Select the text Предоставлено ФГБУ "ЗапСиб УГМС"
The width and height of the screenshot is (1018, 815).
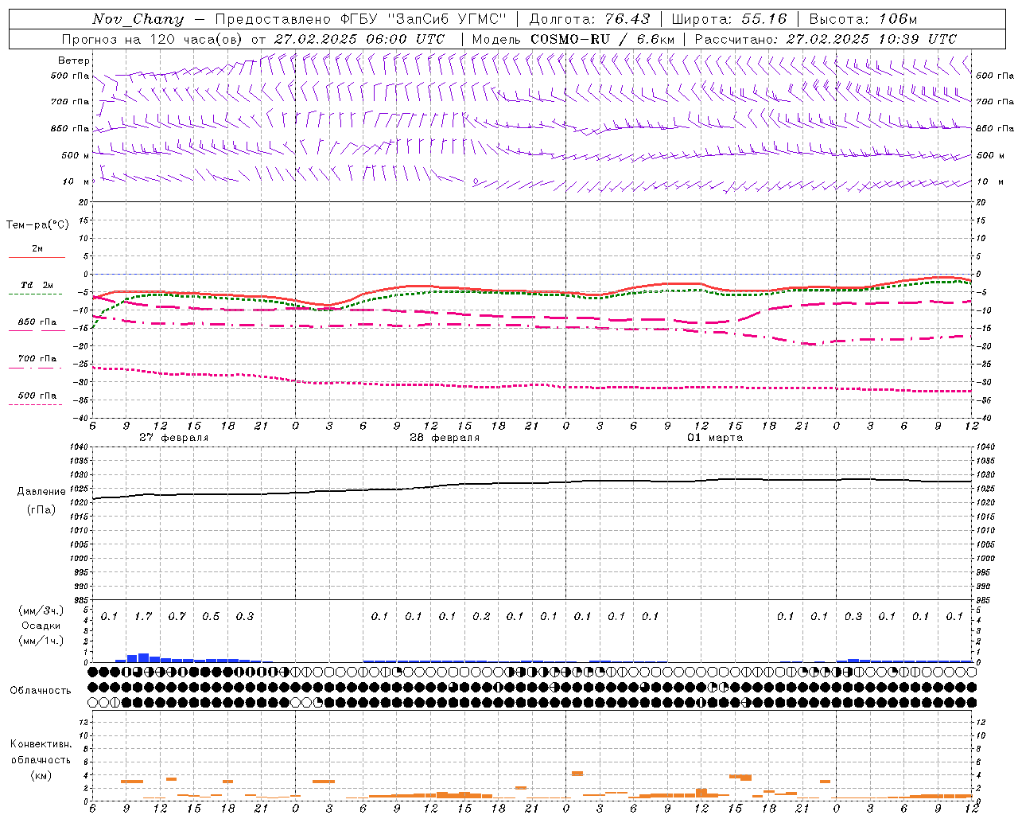(x=362, y=19)
